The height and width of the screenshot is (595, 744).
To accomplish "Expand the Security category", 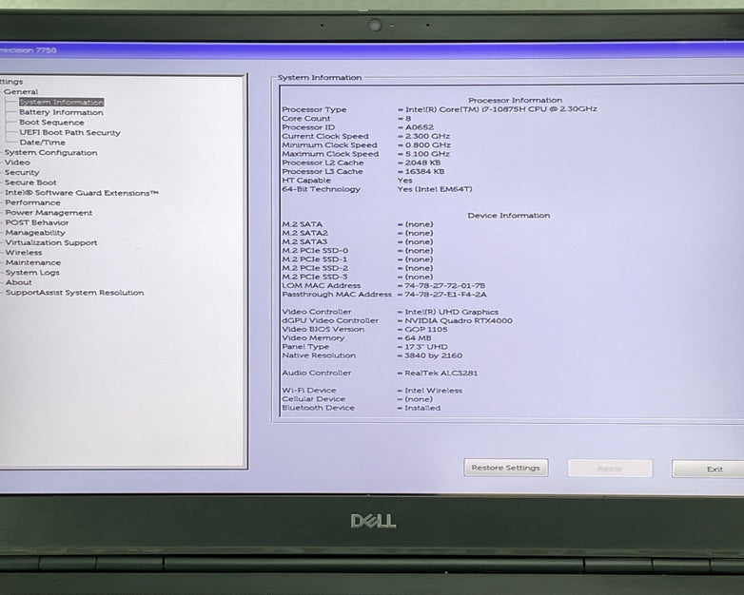I will (22, 173).
